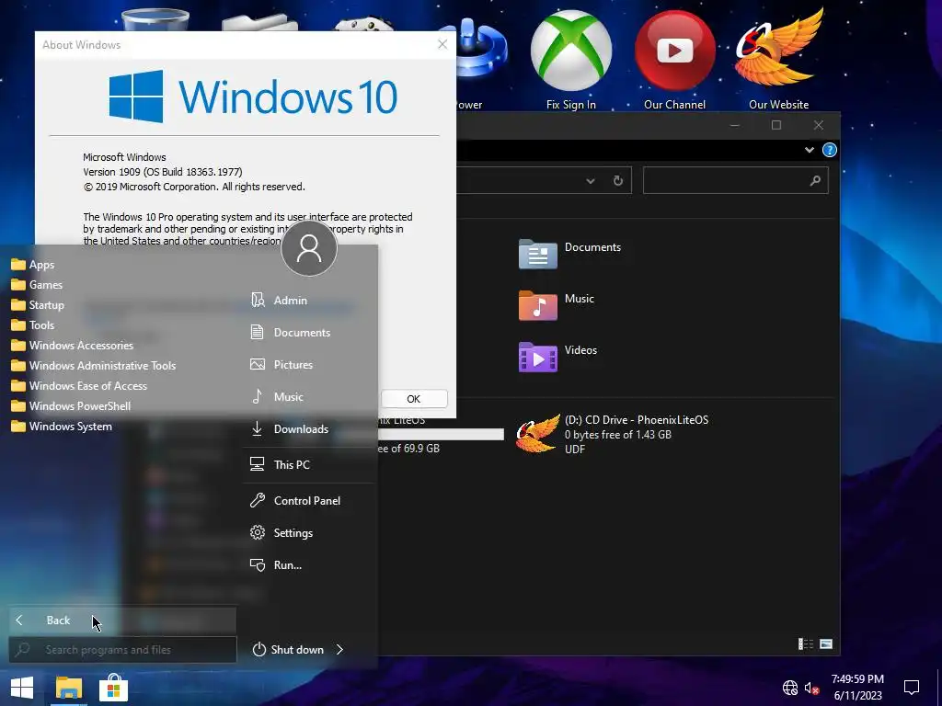Open Our Channel YouTube desktop icon

674,60
